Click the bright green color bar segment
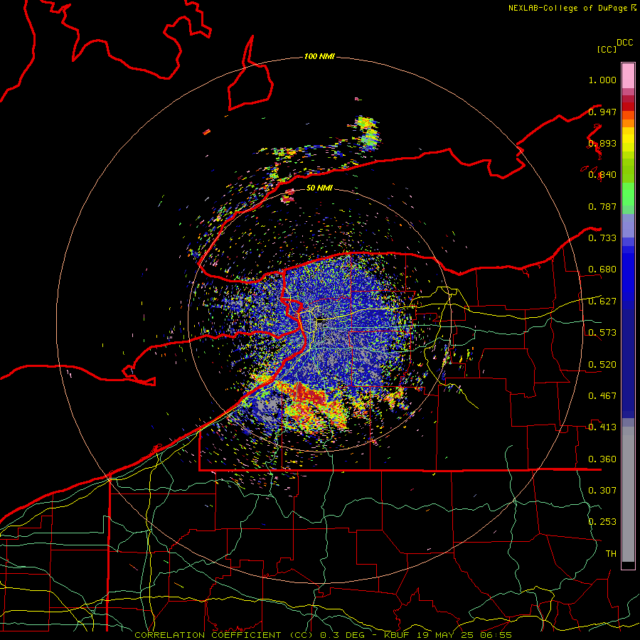The width and height of the screenshot is (640, 640). (628, 194)
